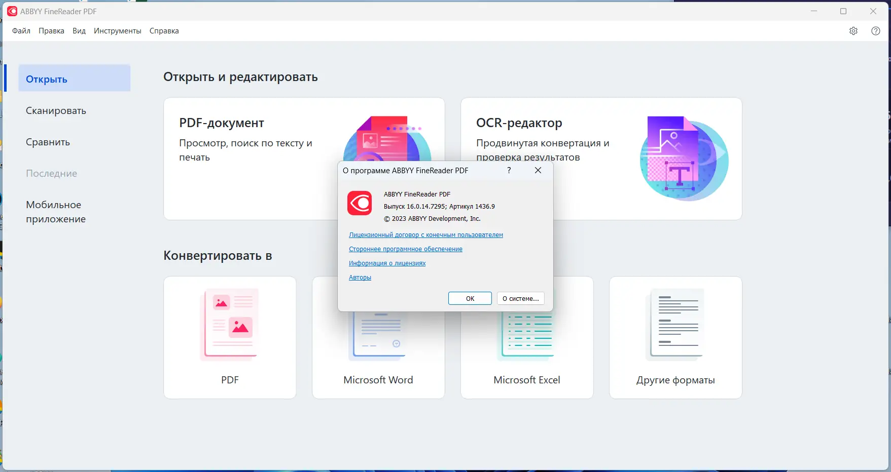Open the application settings gear icon
The width and height of the screenshot is (891, 472).
coord(853,31)
